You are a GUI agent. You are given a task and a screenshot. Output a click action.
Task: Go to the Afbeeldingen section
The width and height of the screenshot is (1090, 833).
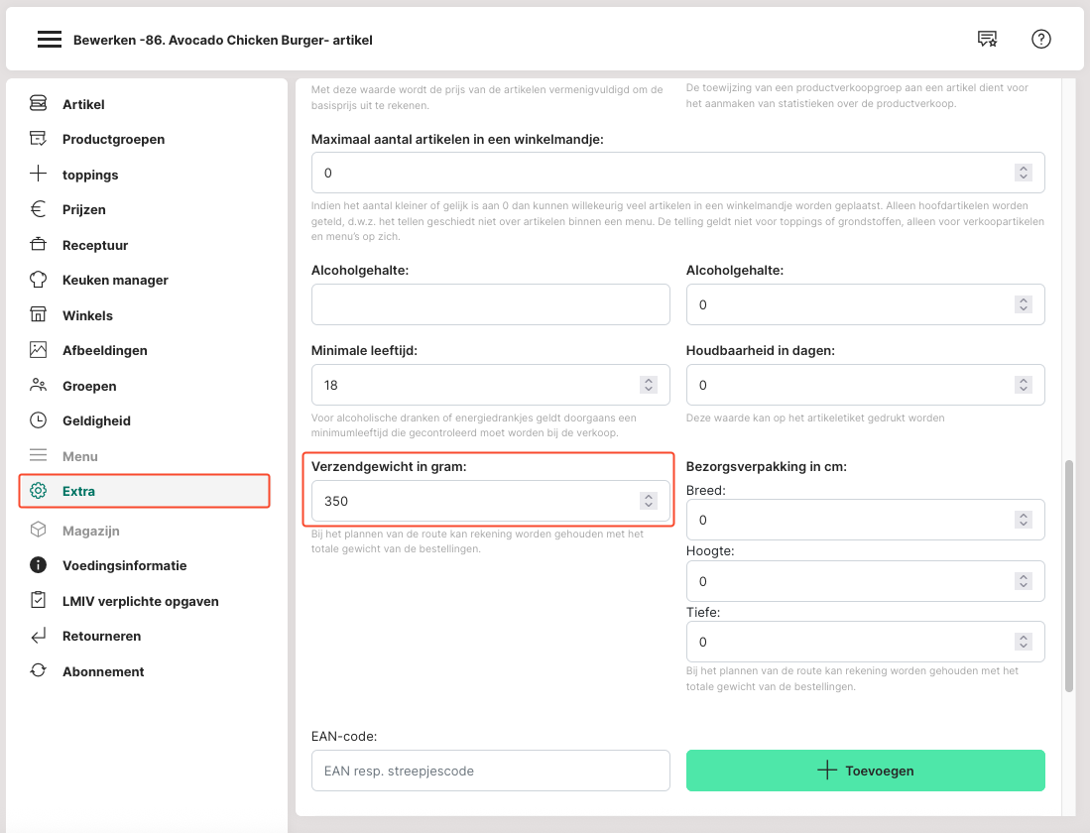pos(104,350)
